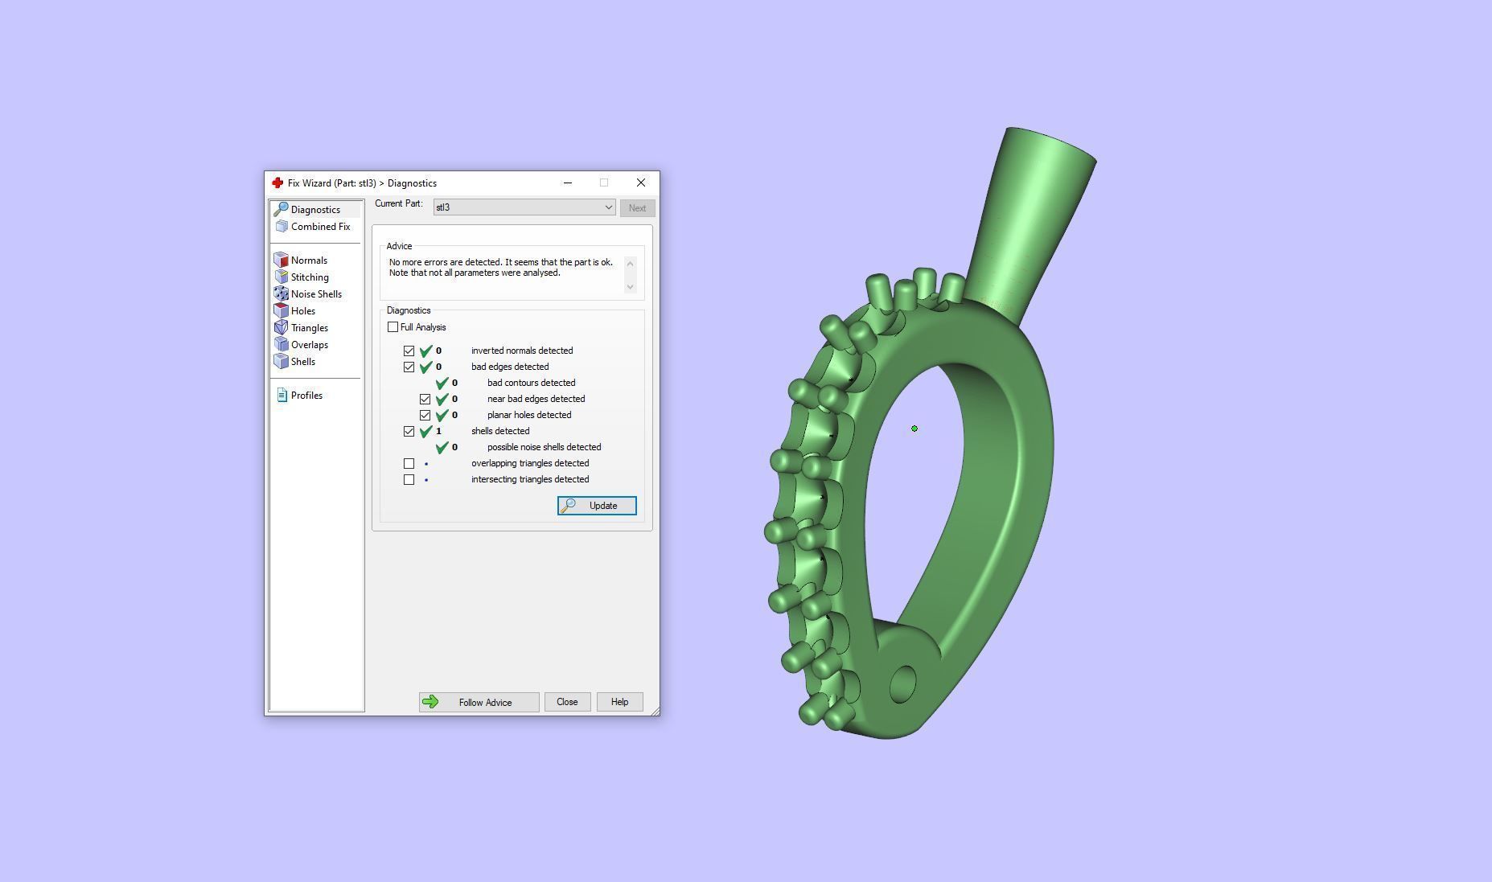
Task: Uncheck bad edges detected checkbox
Action: (409, 367)
